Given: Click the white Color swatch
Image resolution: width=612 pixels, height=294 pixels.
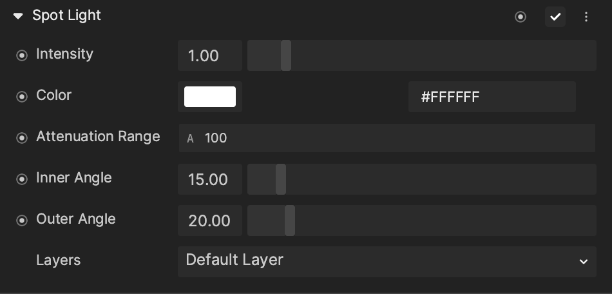Looking at the screenshot, I should [x=210, y=97].
